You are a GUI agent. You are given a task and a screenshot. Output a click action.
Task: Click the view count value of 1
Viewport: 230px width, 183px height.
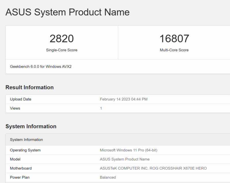tap(101, 108)
